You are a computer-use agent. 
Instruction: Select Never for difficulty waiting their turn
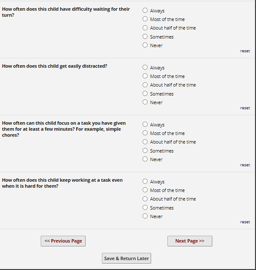[145, 45]
